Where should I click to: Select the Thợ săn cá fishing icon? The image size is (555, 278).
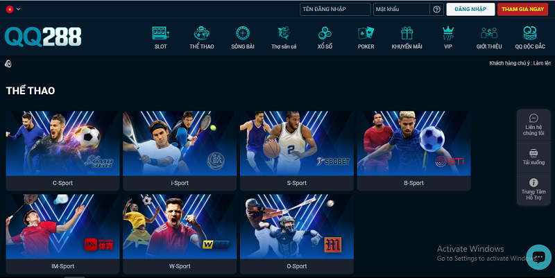283,33
